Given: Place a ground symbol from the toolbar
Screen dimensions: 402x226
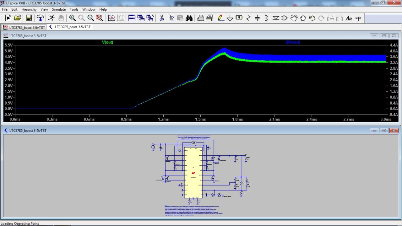Looking at the screenshot, I should click(x=230, y=18).
